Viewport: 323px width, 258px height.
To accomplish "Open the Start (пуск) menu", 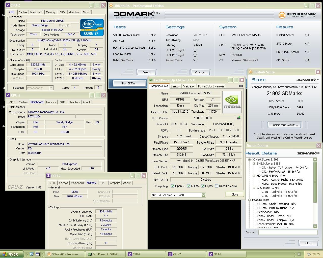I will coord(12,254).
